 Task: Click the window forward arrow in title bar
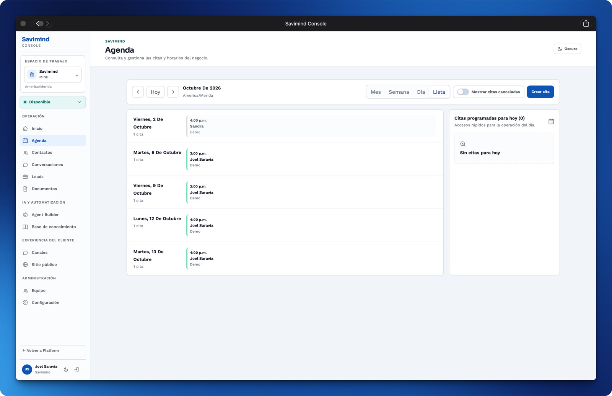coord(47,23)
